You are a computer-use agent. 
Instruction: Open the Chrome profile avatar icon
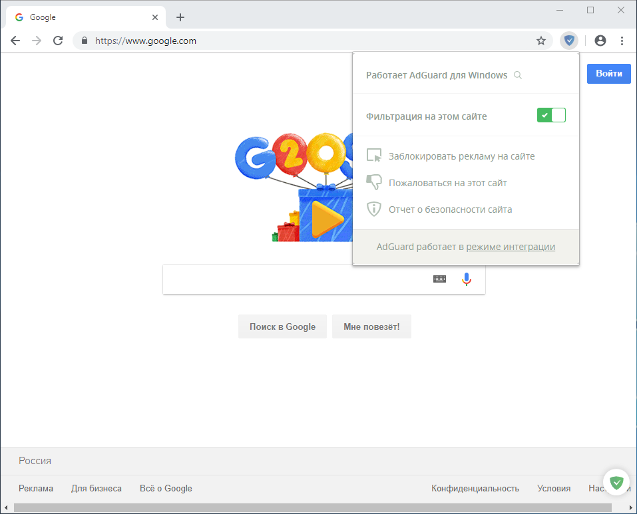[600, 41]
